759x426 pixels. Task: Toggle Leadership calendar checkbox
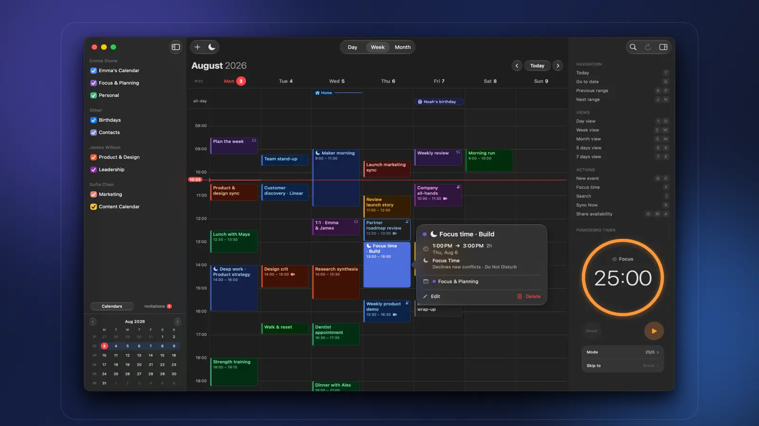pos(93,169)
